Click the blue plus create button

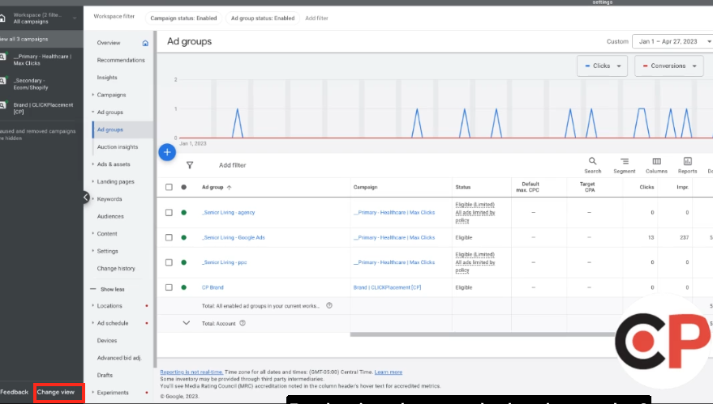(x=167, y=151)
